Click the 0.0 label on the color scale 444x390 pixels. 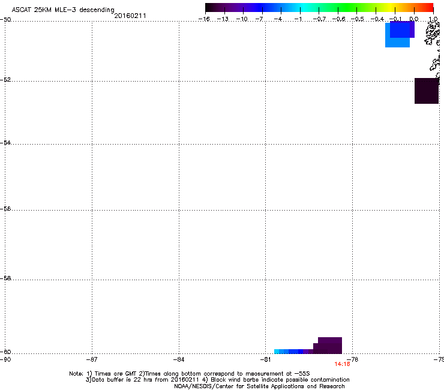[x=414, y=19]
